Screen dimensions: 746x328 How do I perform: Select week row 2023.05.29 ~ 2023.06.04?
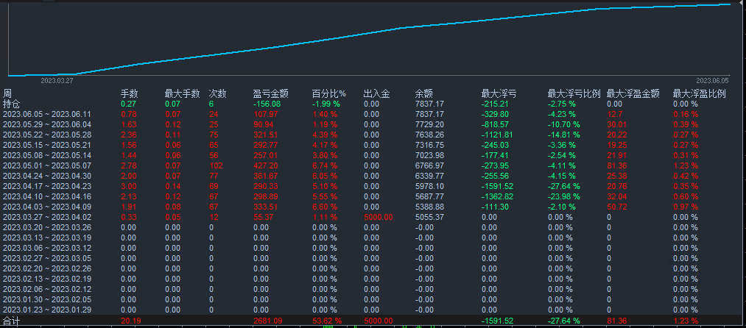[46, 124]
